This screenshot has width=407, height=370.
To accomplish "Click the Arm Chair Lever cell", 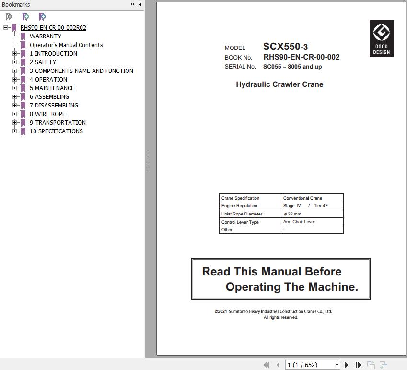I will click(x=312, y=222).
